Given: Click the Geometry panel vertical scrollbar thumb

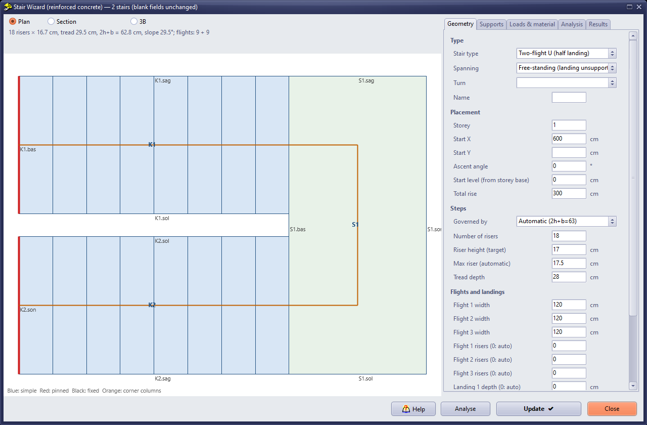Looking at the screenshot, I should click(633, 178).
